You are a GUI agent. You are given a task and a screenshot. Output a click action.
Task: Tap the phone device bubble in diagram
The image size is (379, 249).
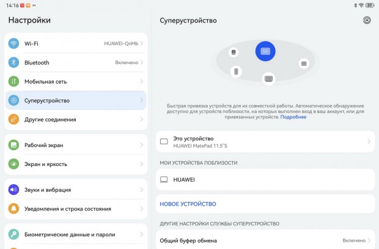(236, 71)
